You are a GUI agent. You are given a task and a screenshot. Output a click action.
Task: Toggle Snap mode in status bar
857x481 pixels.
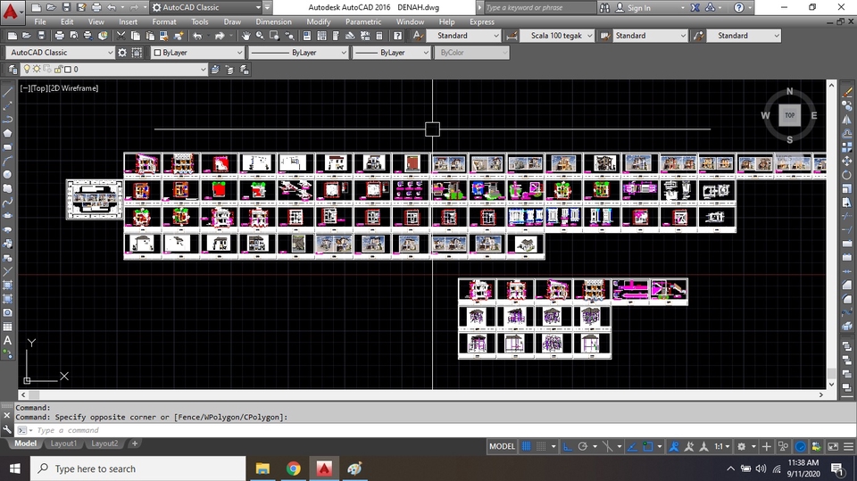pyautogui.click(x=541, y=446)
